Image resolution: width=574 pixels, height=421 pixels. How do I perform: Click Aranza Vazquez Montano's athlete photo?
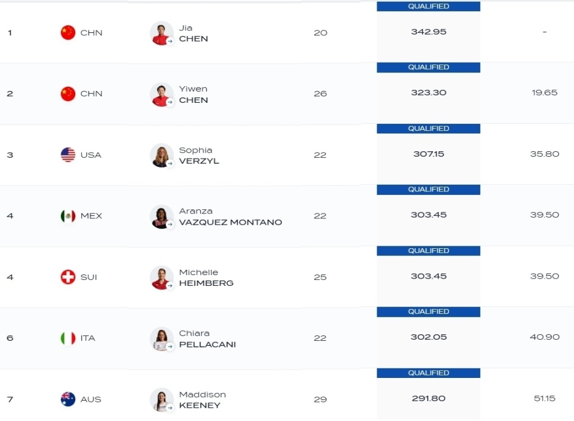point(161,216)
